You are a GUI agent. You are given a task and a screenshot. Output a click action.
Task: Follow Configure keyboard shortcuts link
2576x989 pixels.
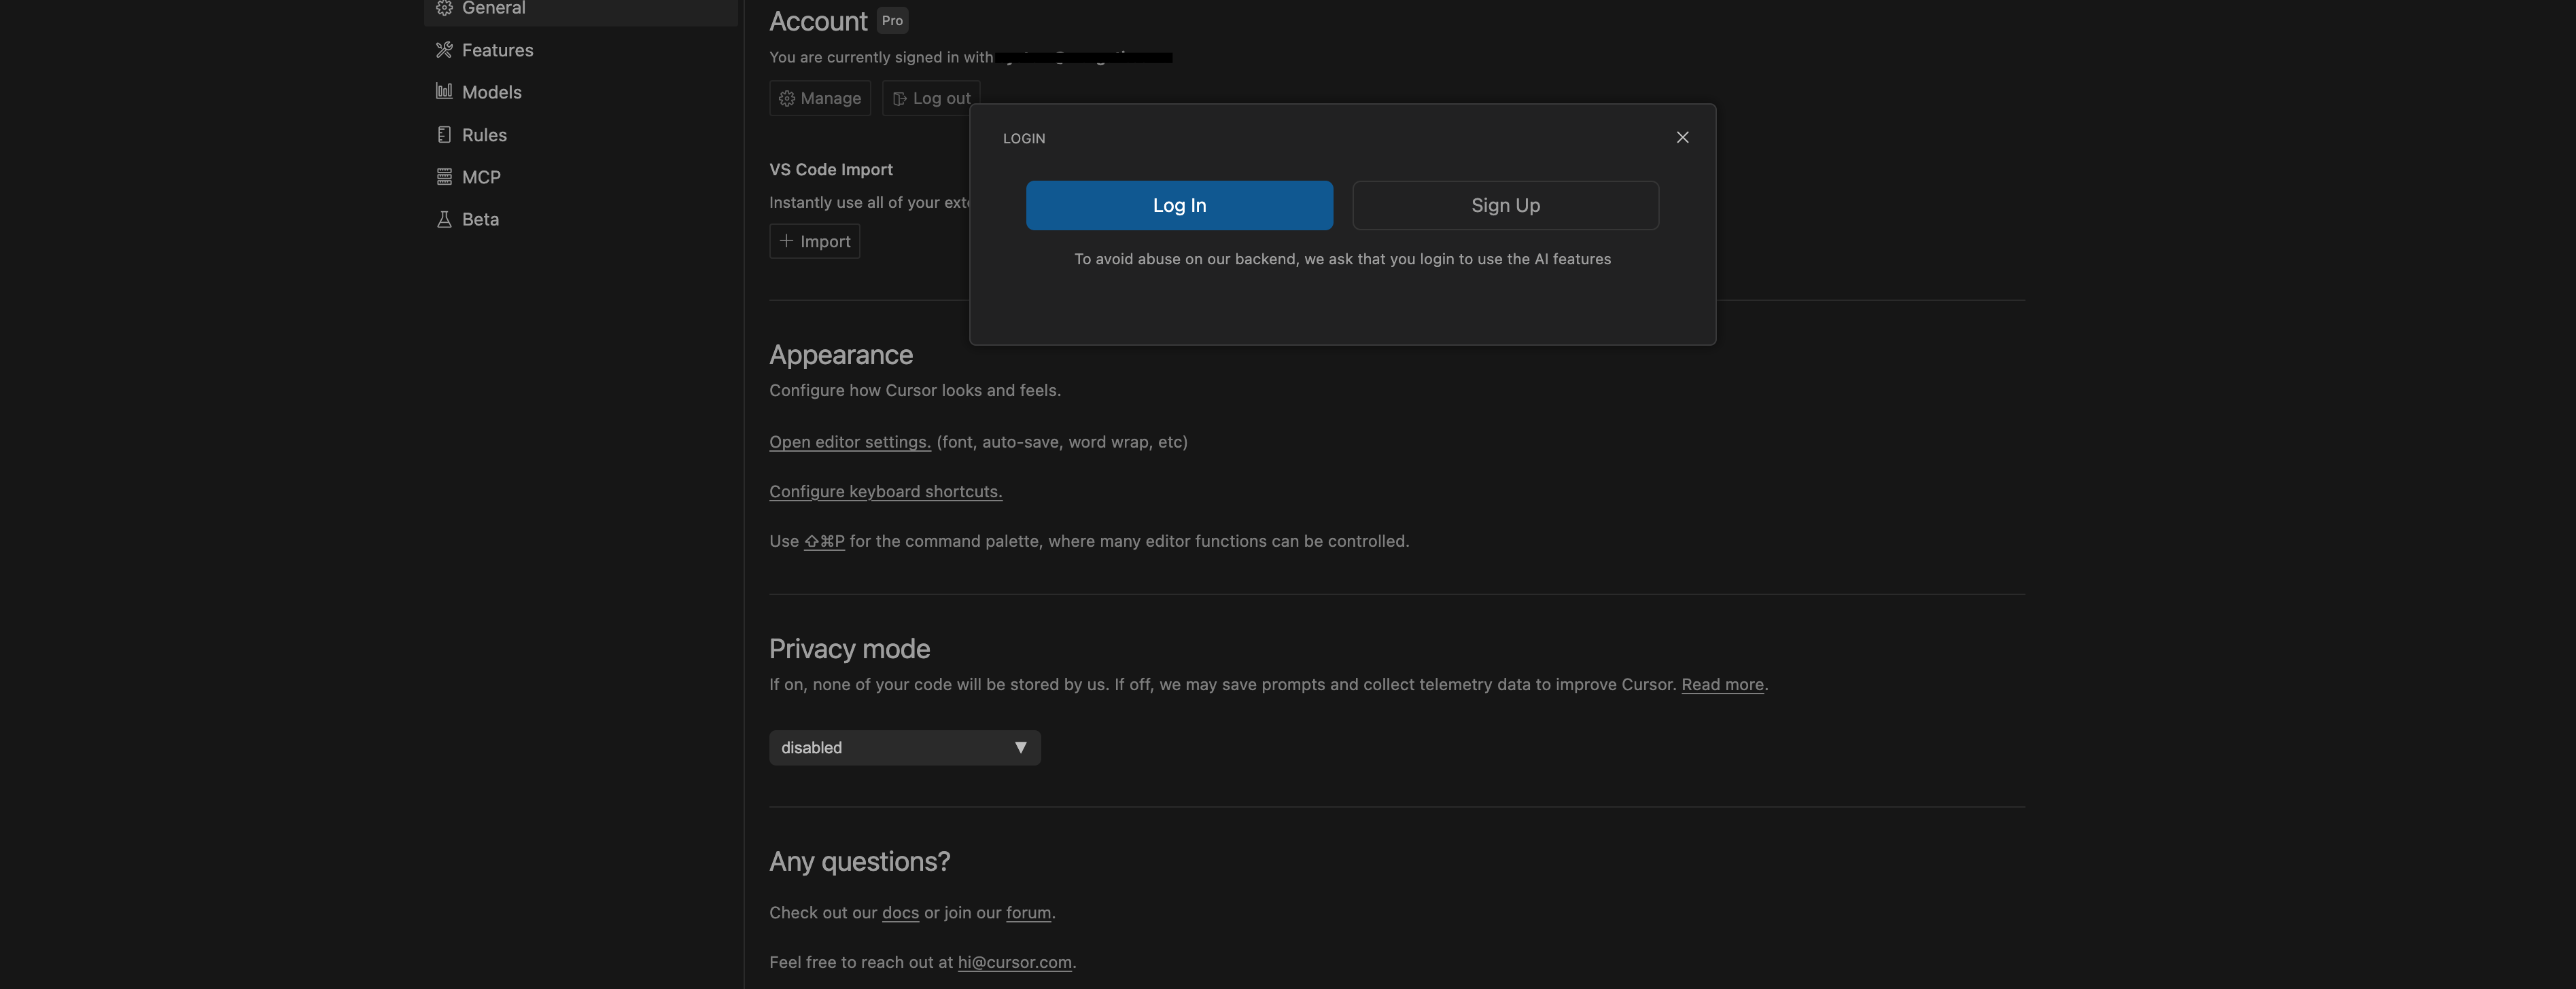[885, 492]
